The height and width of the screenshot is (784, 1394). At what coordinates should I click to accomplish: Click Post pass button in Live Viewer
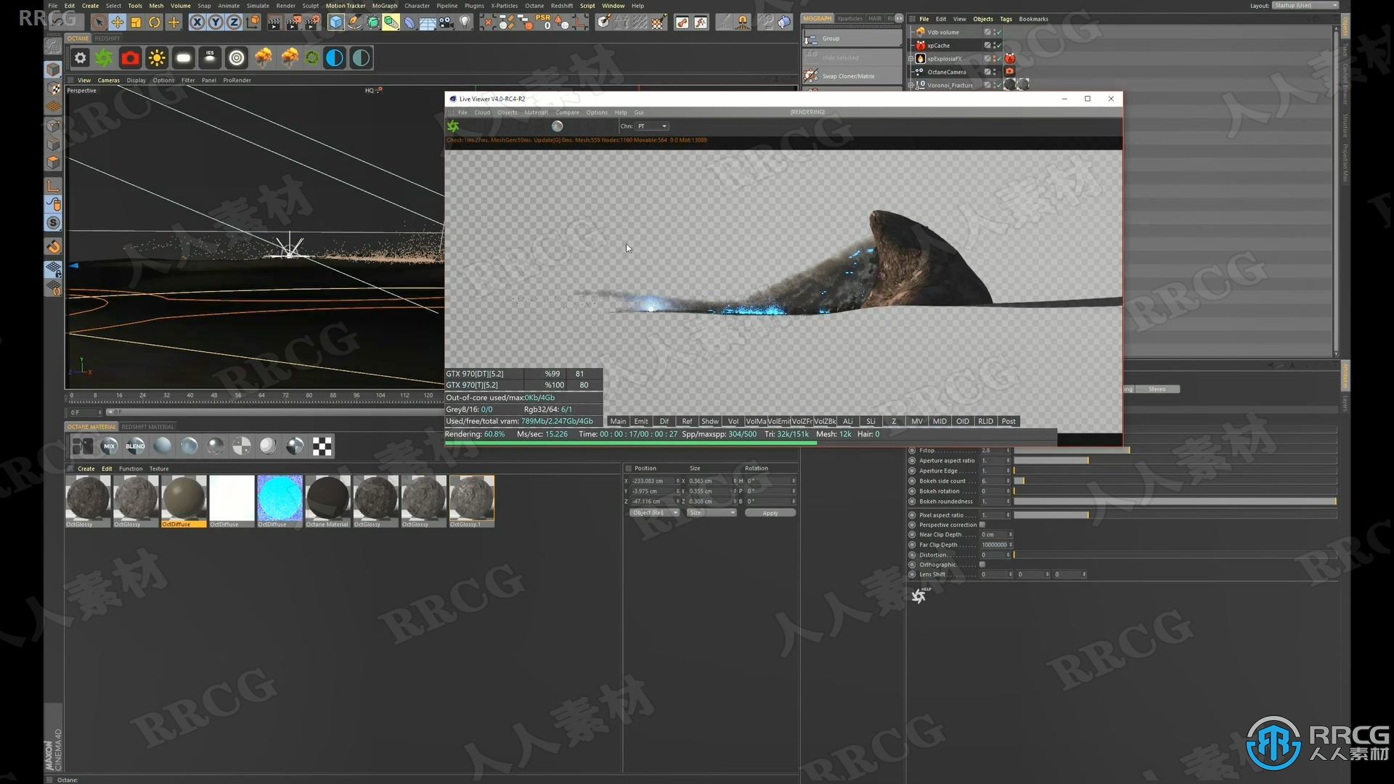[1008, 421]
